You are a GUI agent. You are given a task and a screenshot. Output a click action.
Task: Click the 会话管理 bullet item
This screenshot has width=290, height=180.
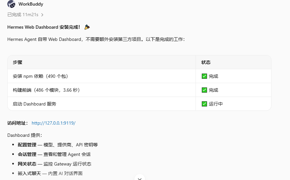pos(54,155)
